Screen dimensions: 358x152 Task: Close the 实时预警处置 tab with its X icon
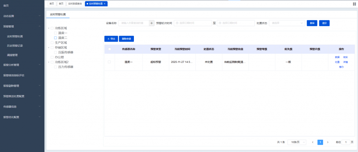pos(105,3)
